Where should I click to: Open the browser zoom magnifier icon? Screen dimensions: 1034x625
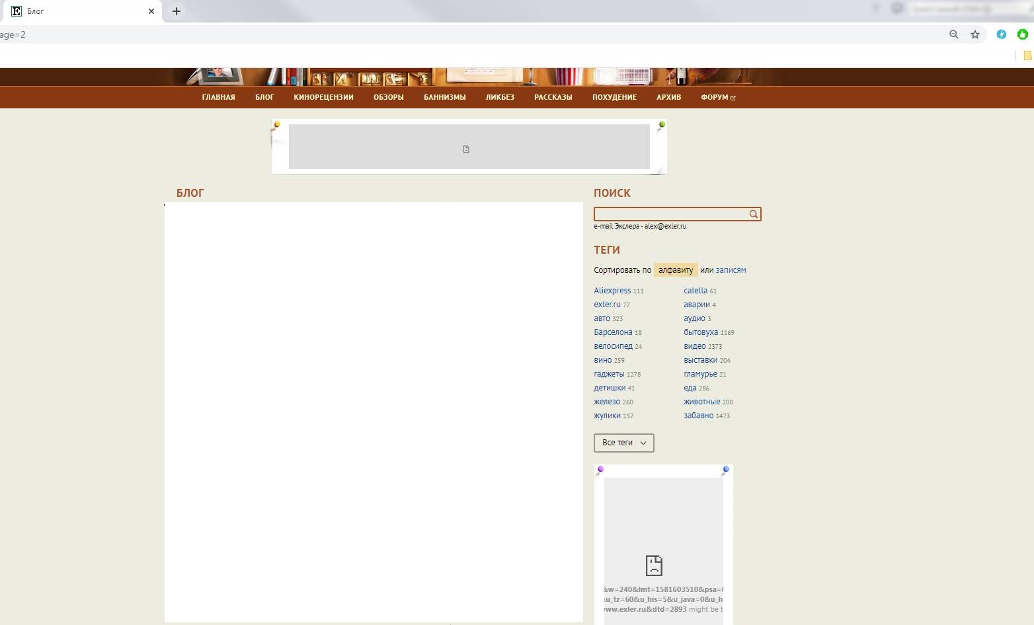(953, 34)
